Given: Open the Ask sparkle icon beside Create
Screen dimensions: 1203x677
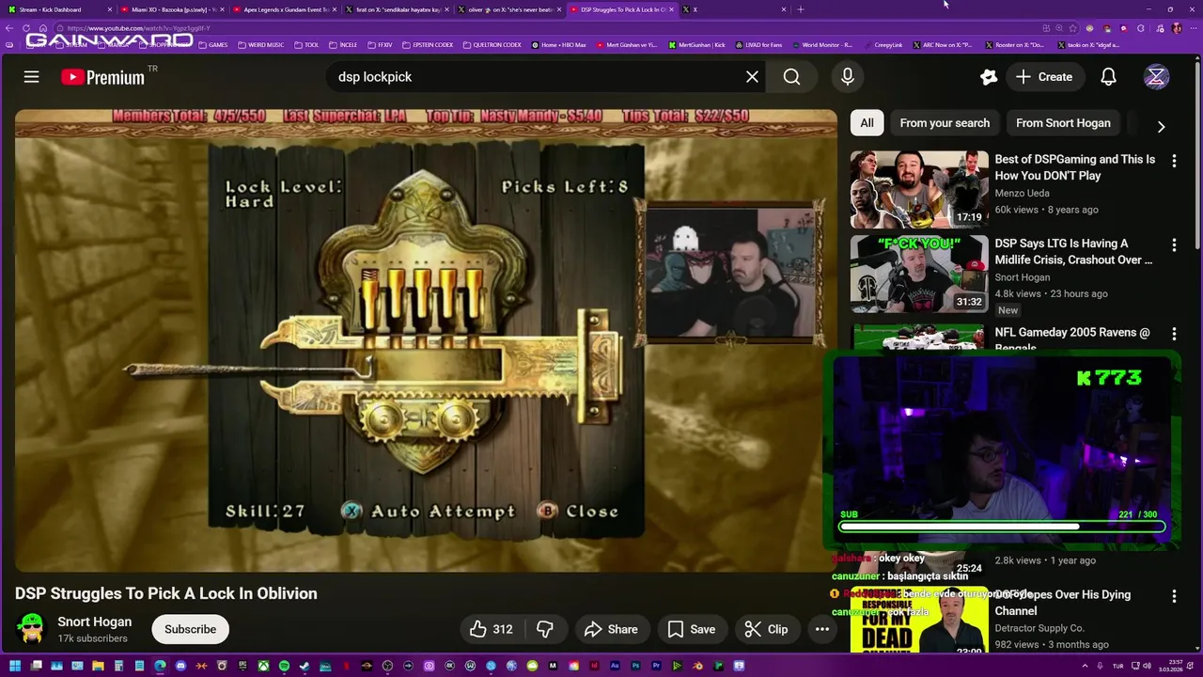Looking at the screenshot, I should [989, 77].
